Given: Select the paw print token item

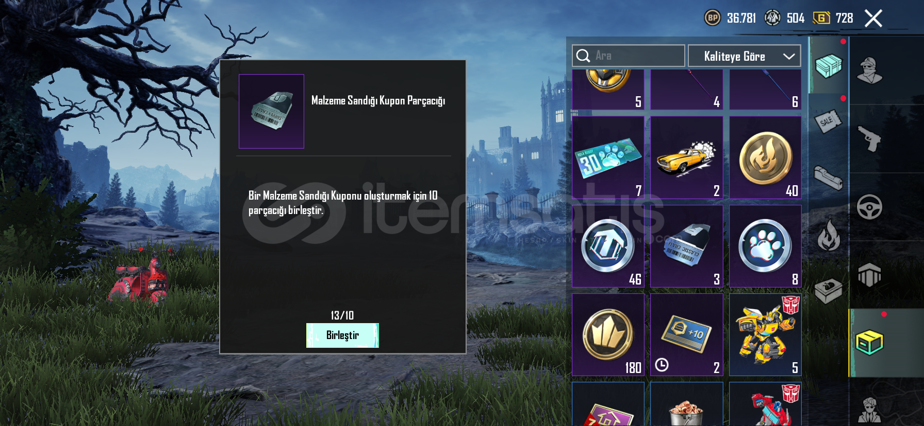Looking at the screenshot, I should tap(765, 246).
